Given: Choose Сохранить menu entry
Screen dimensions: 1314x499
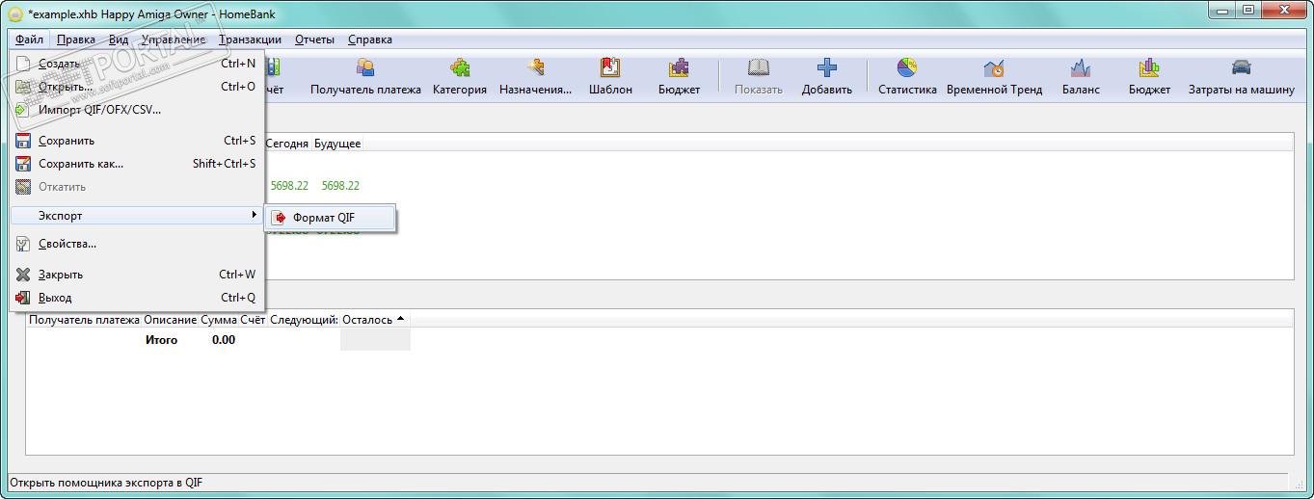Looking at the screenshot, I should (x=136, y=141).
